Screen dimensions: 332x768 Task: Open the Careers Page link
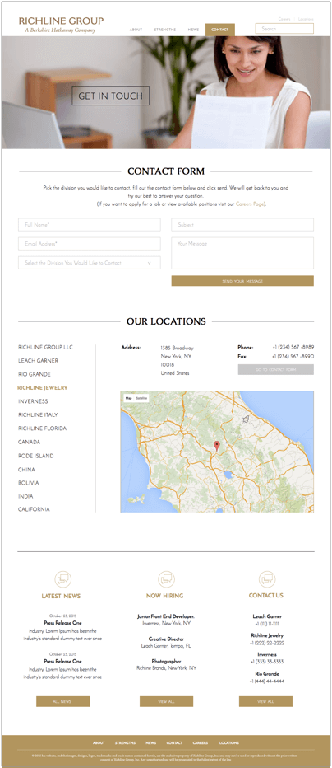coord(251,204)
